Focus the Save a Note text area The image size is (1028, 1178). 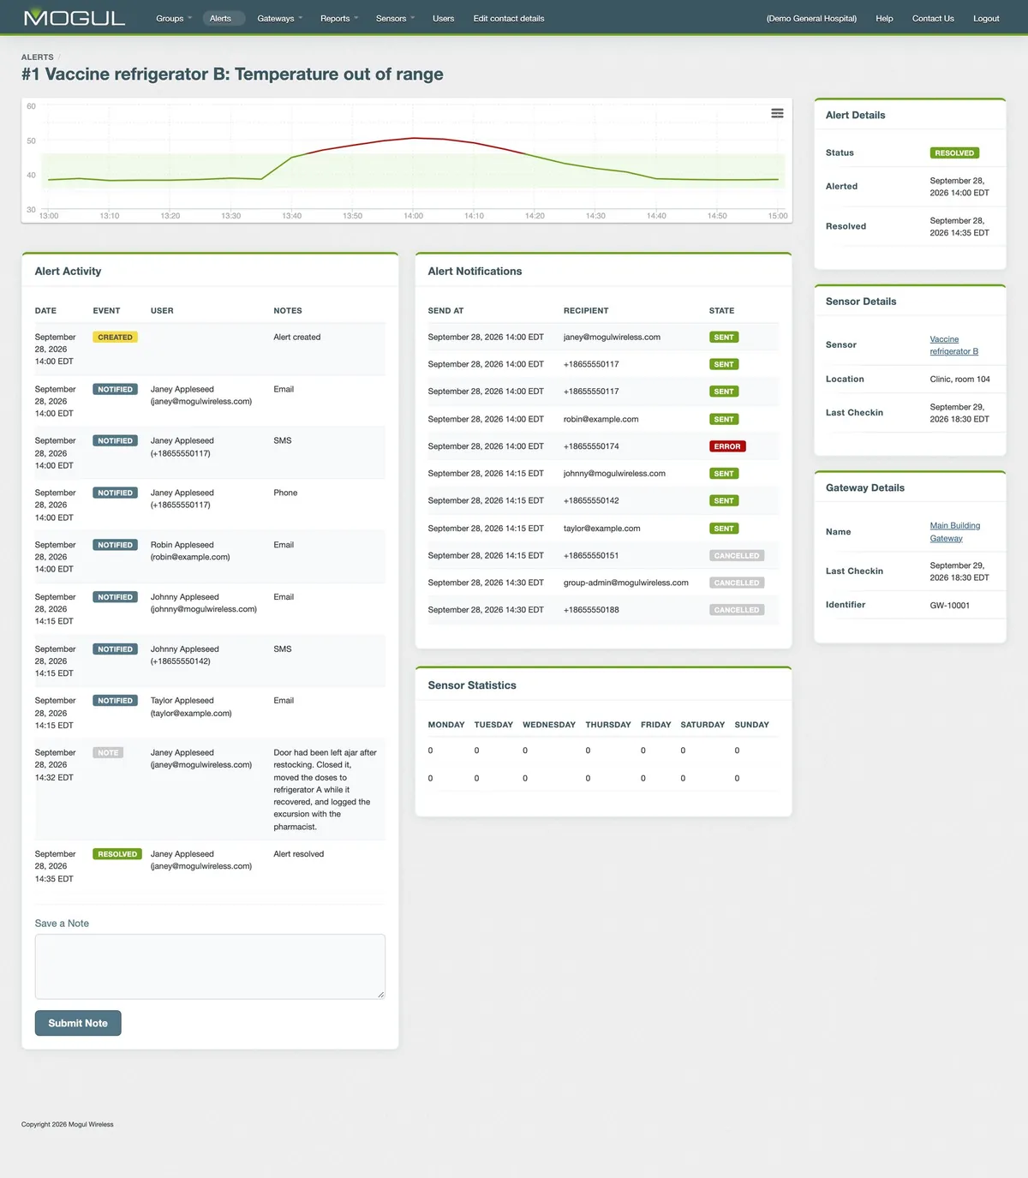(x=210, y=966)
